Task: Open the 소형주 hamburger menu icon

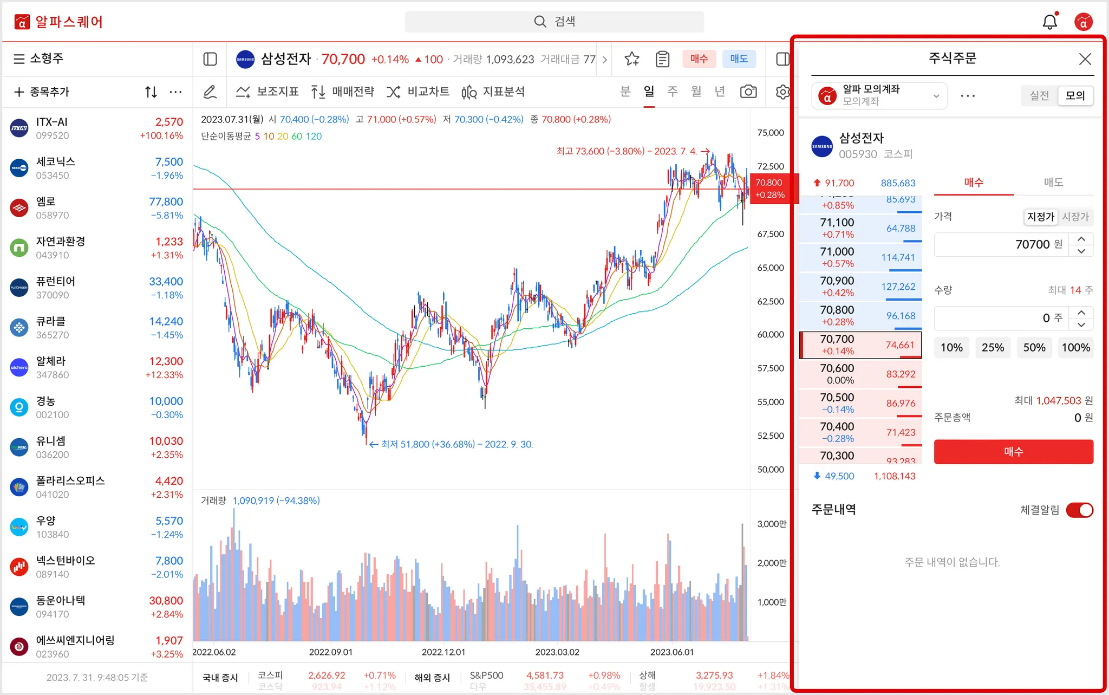Action: click(19, 59)
